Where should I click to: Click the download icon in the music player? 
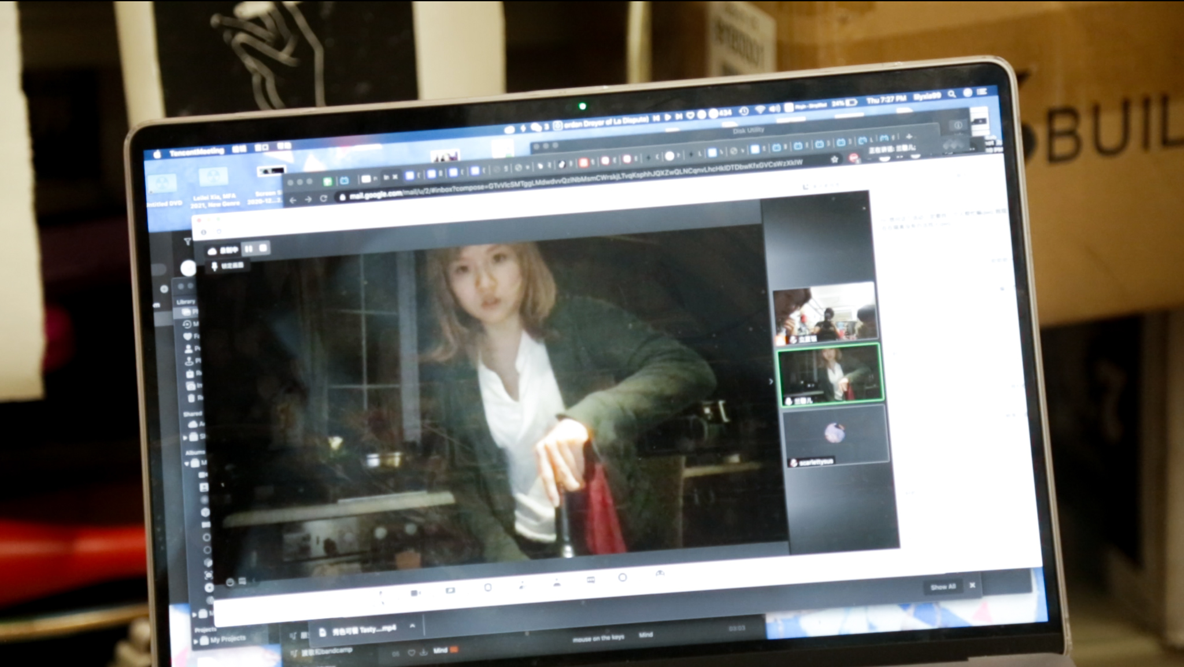423,652
